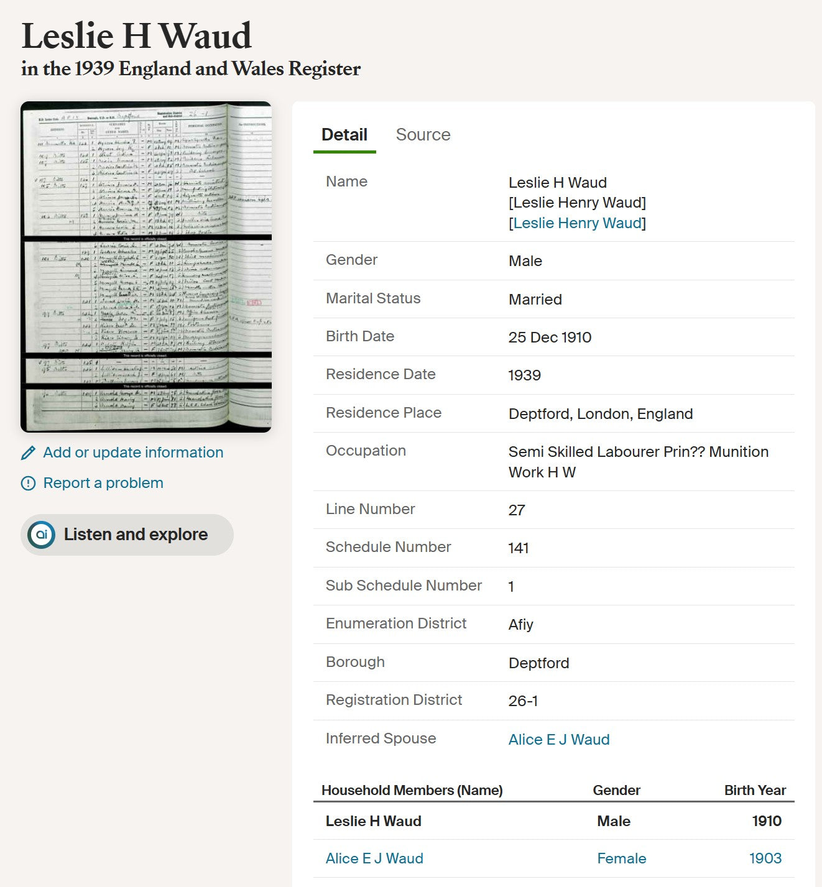The image size is (822, 887).
Task: Click the Female gender link
Action: point(622,858)
